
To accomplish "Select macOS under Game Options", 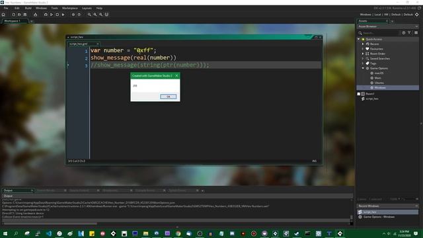I will click(379, 73).
